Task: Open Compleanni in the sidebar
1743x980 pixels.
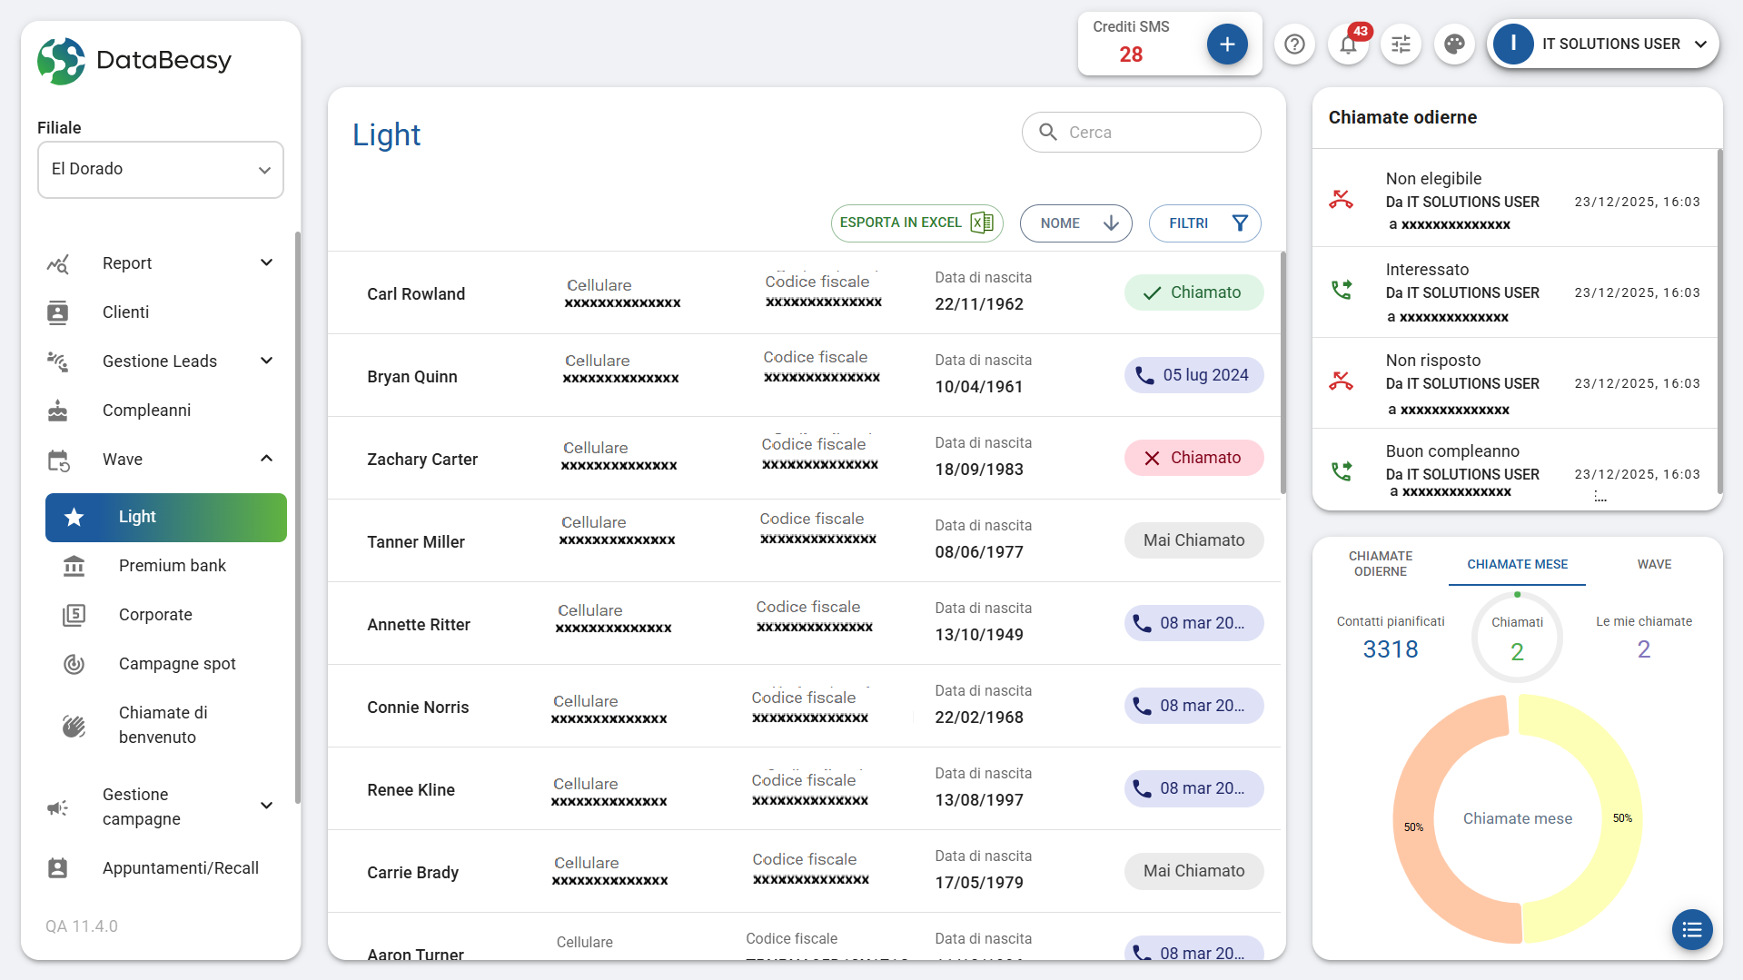Action: tap(146, 411)
